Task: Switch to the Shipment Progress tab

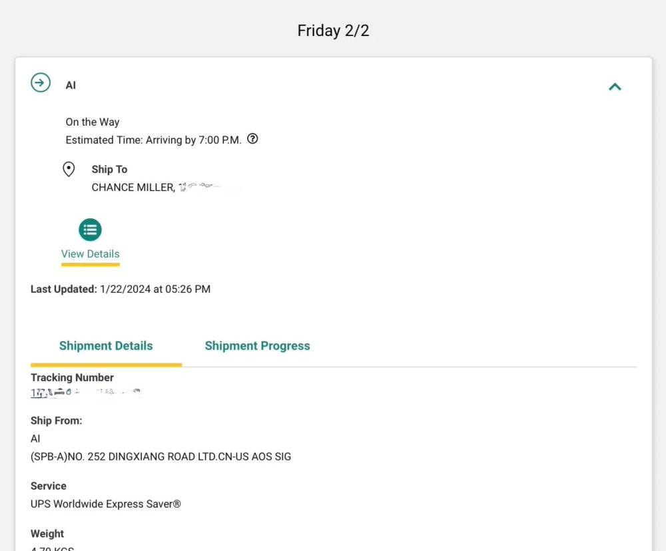Action: [257, 346]
